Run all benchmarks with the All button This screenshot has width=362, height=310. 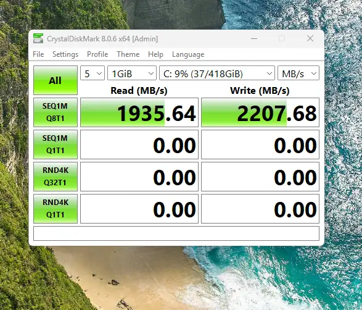point(56,80)
